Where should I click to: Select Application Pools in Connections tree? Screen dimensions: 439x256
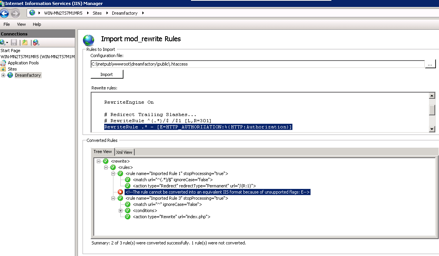(23, 63)
